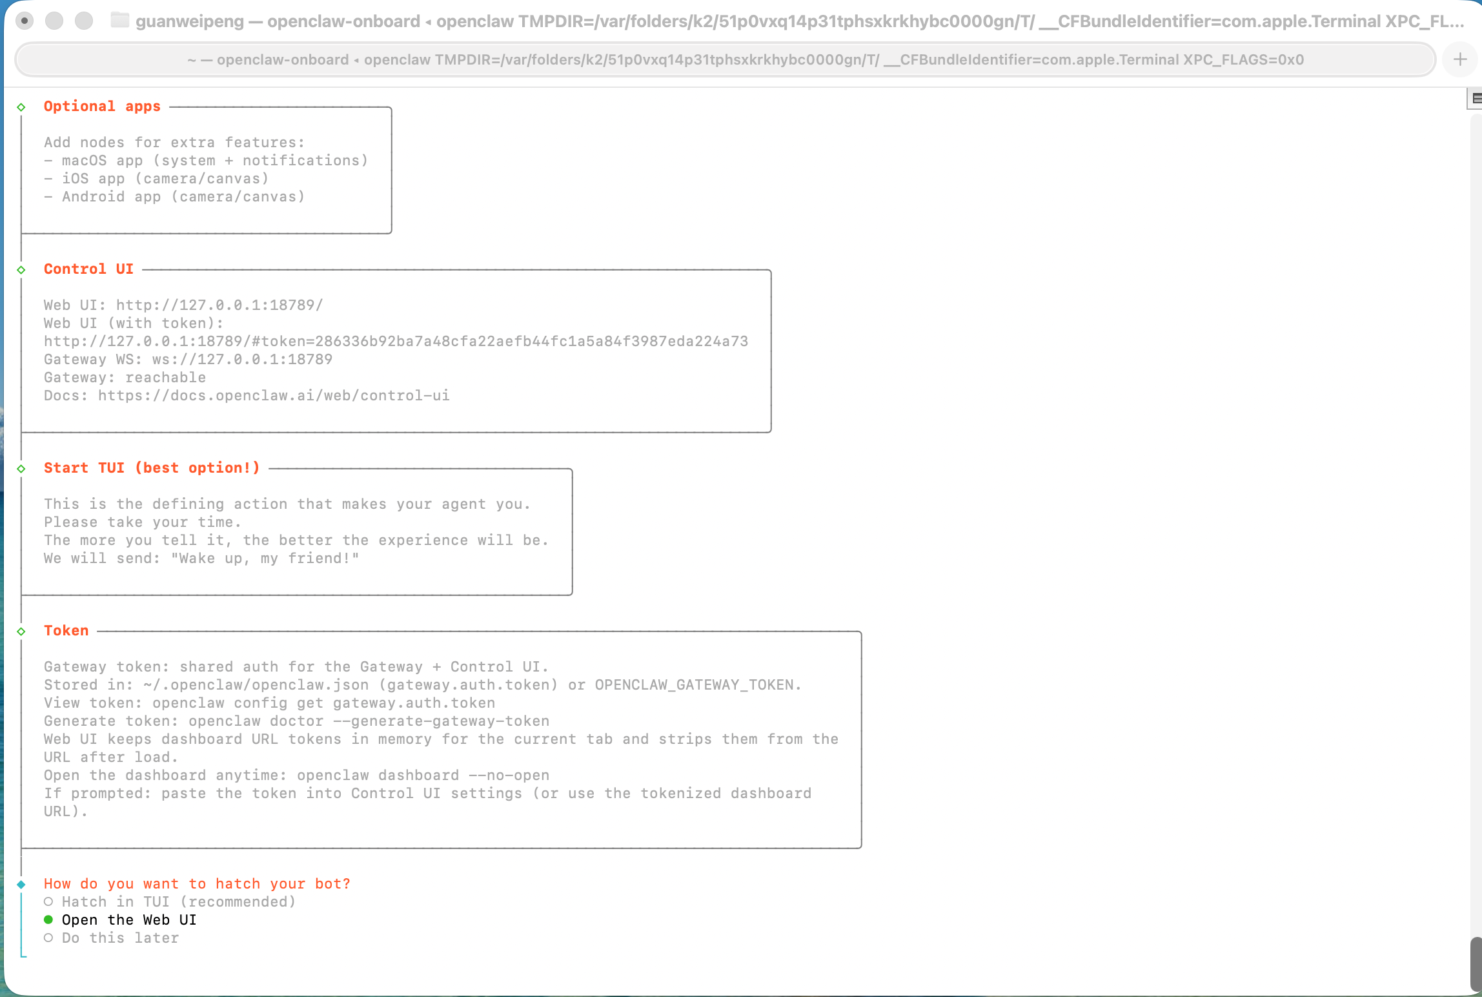The image size is (1482, 997).
Task: Click blue diamond beside hatch your bot question
Action: 21,885
